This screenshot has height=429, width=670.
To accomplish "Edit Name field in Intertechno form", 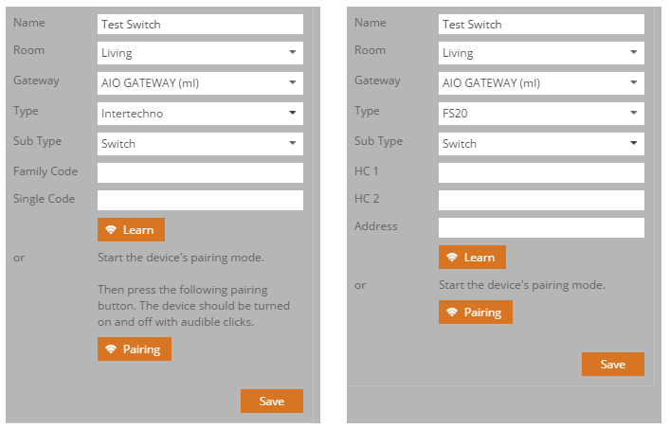I will click(200, 24).
